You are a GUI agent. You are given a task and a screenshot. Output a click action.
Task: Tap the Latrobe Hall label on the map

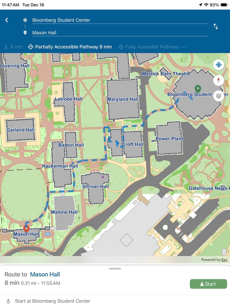point(69,99)
